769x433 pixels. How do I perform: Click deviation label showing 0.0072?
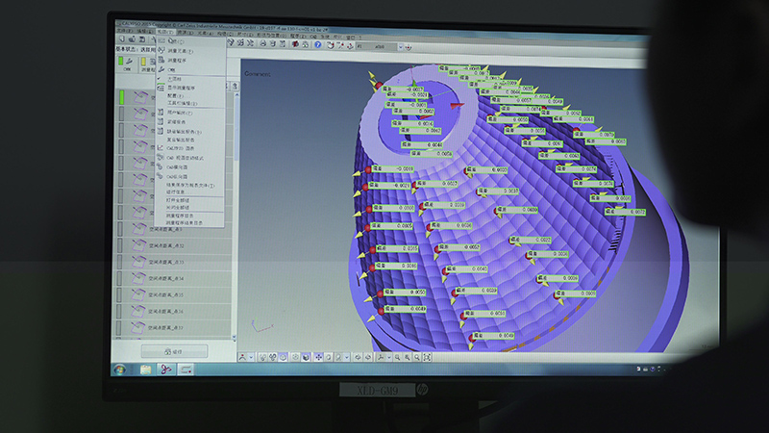pos(627,212)
